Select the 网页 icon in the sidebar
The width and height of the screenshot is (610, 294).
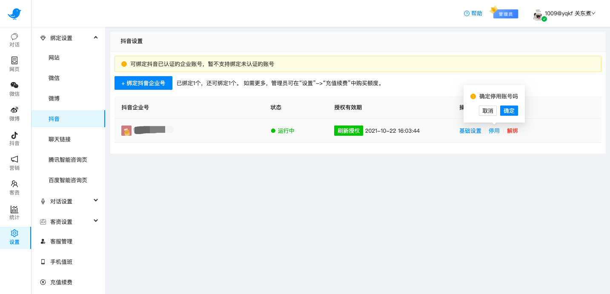(x=15, y=65)
